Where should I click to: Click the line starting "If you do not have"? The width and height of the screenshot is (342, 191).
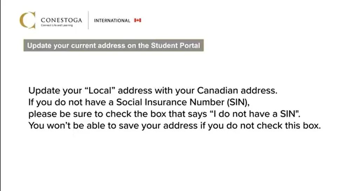[139, 102]
